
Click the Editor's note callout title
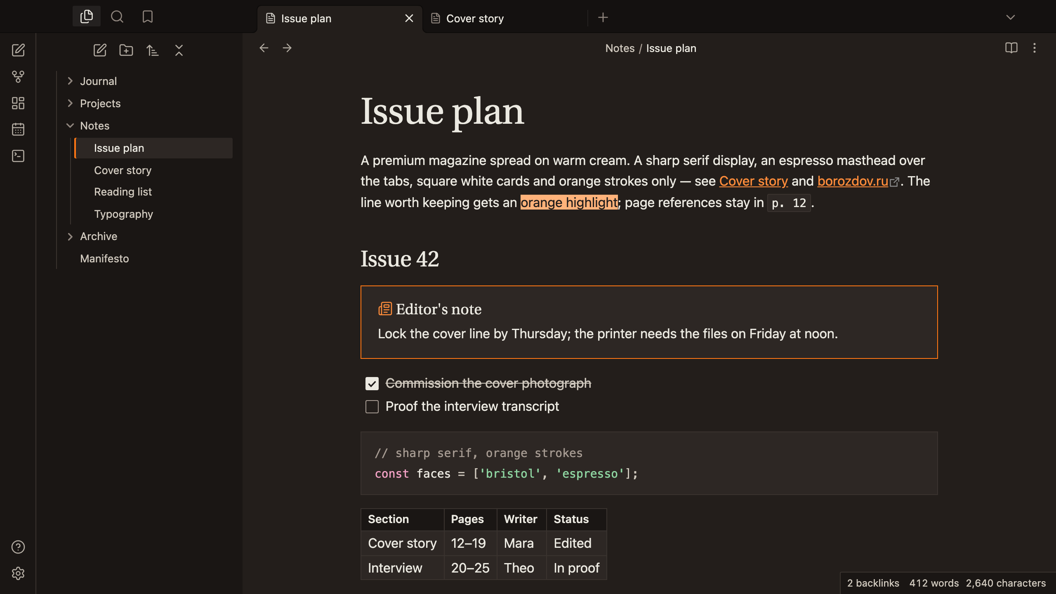tap(438, 309)
